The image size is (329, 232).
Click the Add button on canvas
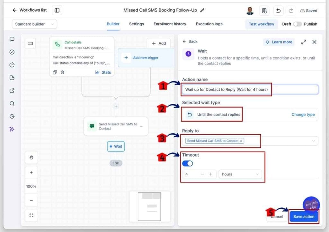(x=159, y=44)
